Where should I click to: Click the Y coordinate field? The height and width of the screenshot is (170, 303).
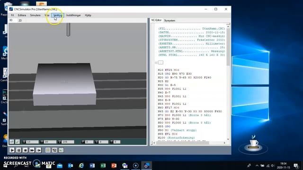tap(50, 142)
